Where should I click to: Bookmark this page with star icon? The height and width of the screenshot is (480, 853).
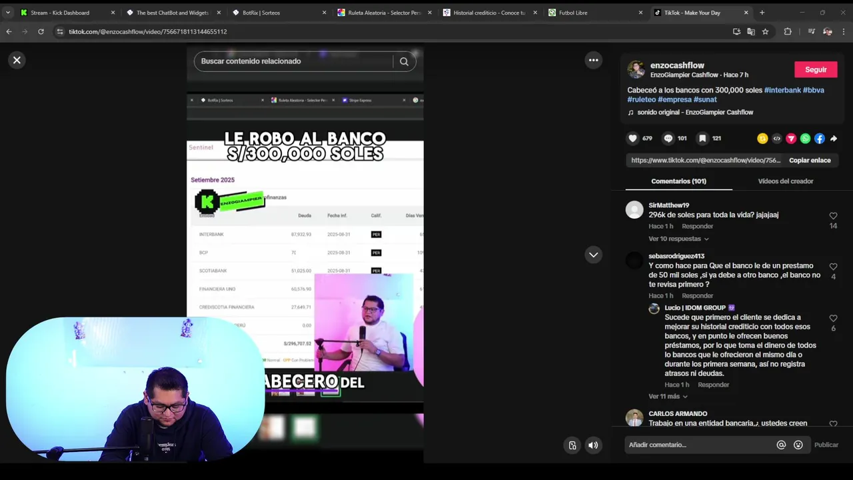[x=765, y=31]
